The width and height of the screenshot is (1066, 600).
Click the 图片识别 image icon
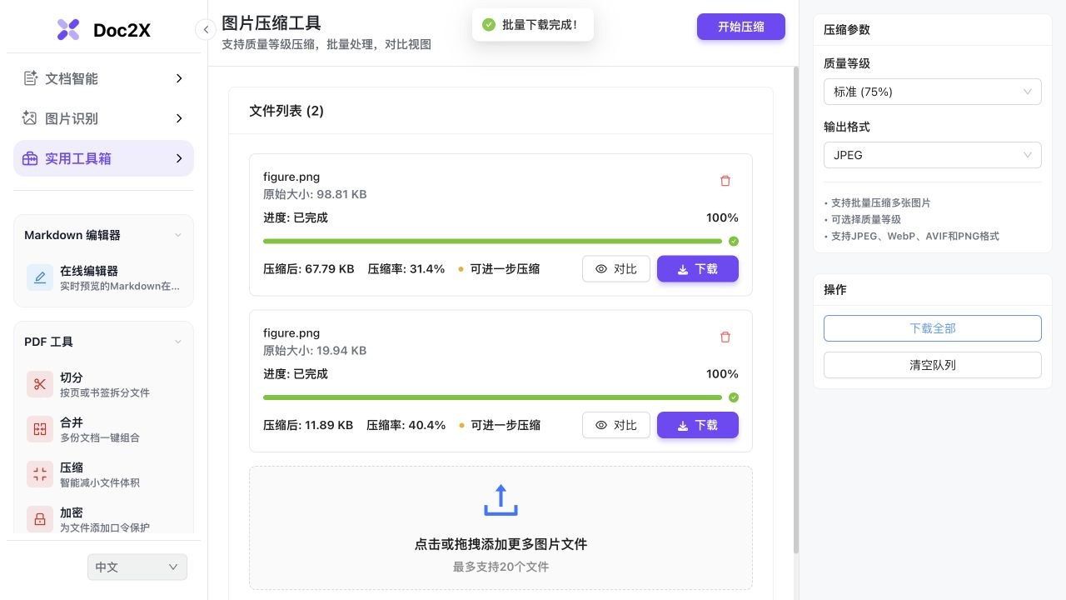tap(30, 118)
